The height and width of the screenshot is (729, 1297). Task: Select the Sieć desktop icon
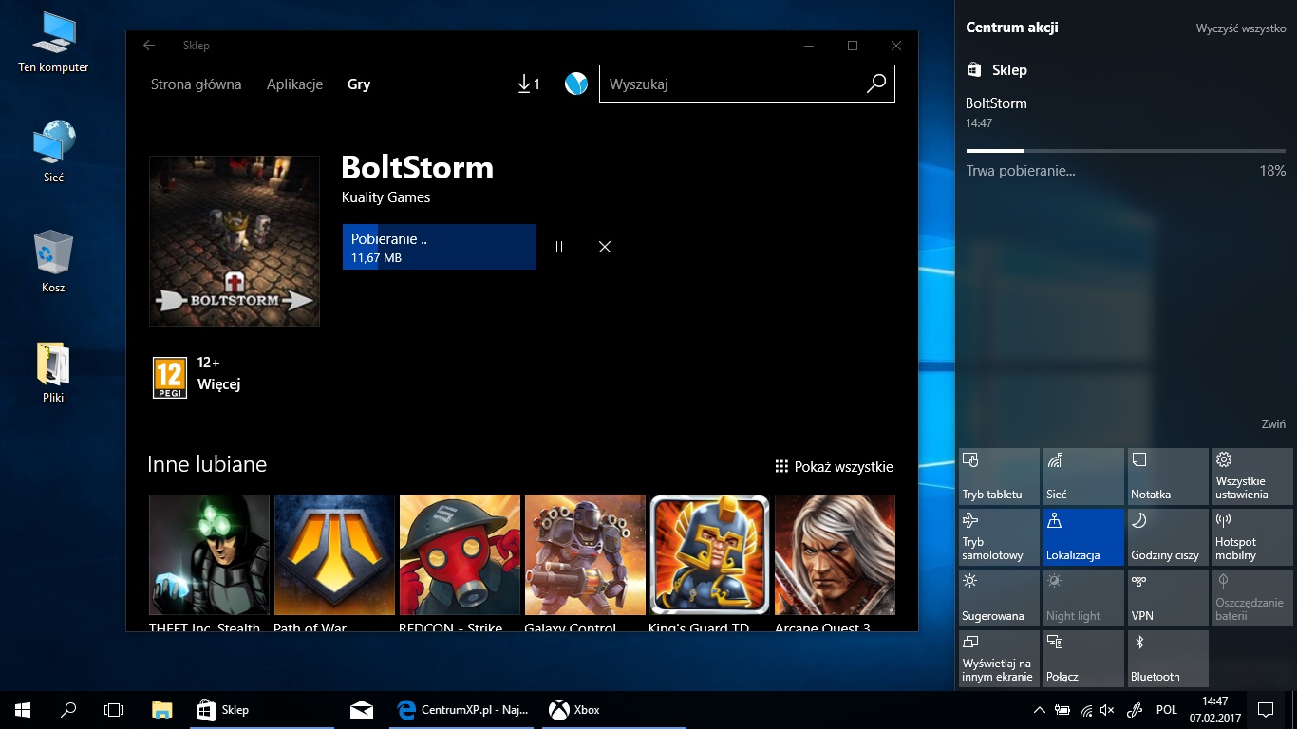[53, 152]
